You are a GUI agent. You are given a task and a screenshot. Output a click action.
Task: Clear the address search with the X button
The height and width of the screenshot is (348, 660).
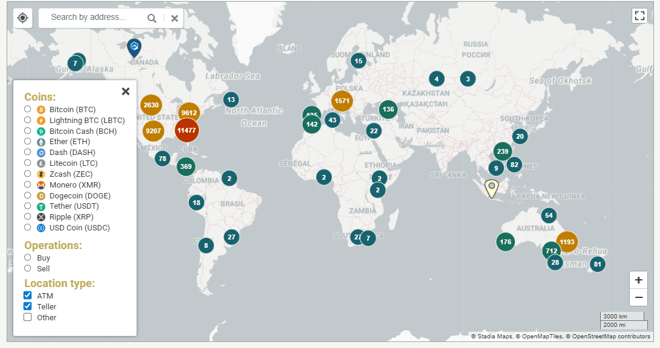pos(174,18)
